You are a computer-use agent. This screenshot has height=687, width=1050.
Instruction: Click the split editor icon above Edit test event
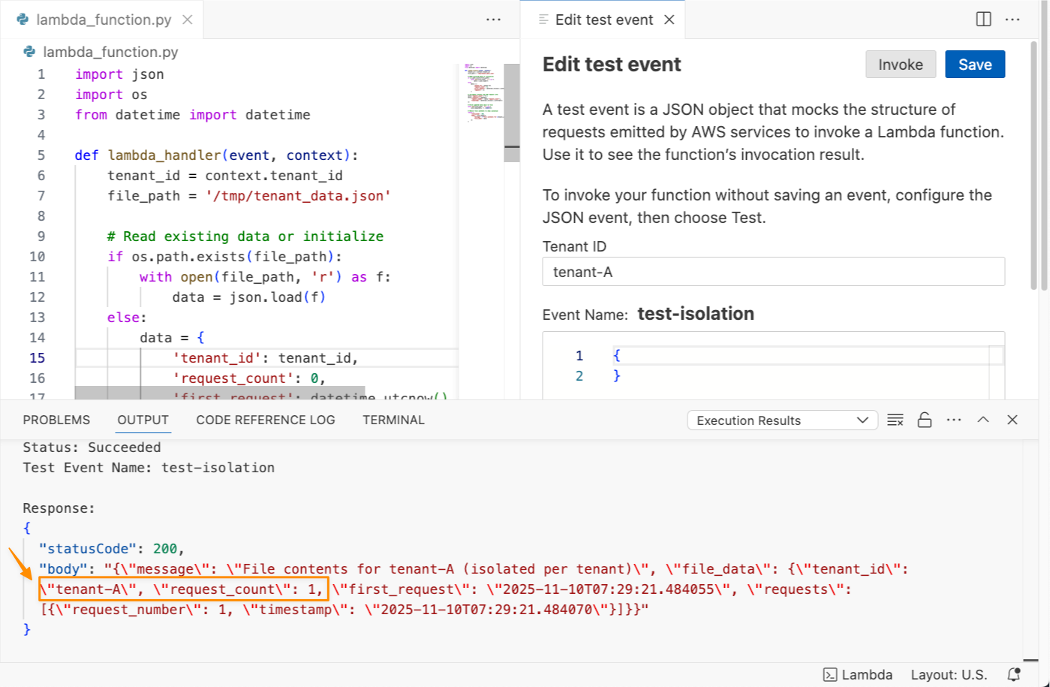click(x=983, y=20)
